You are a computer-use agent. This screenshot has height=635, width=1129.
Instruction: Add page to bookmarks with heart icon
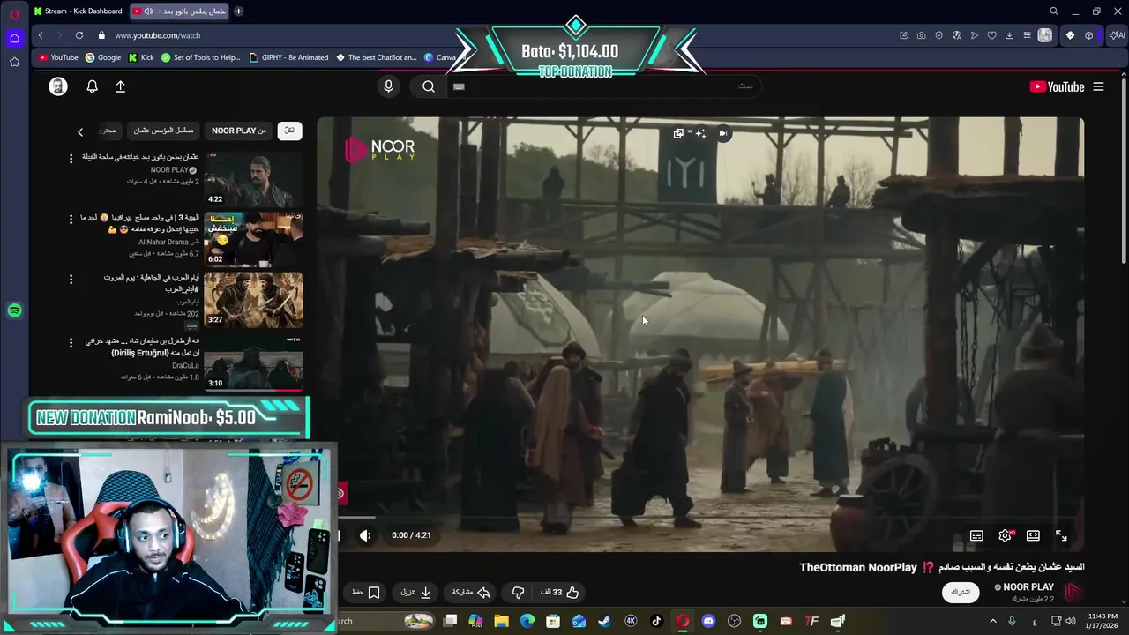click(991, 35)
